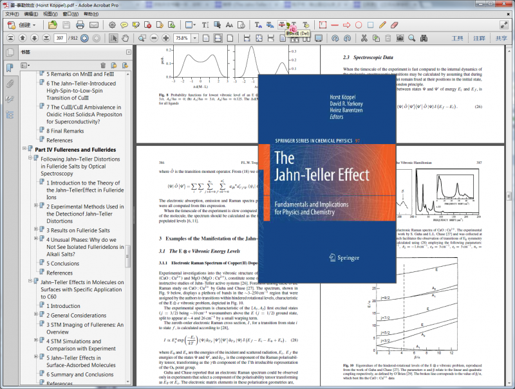Go back to previous view blue arrow
515x389 pixels.
[x=84, y=38]
